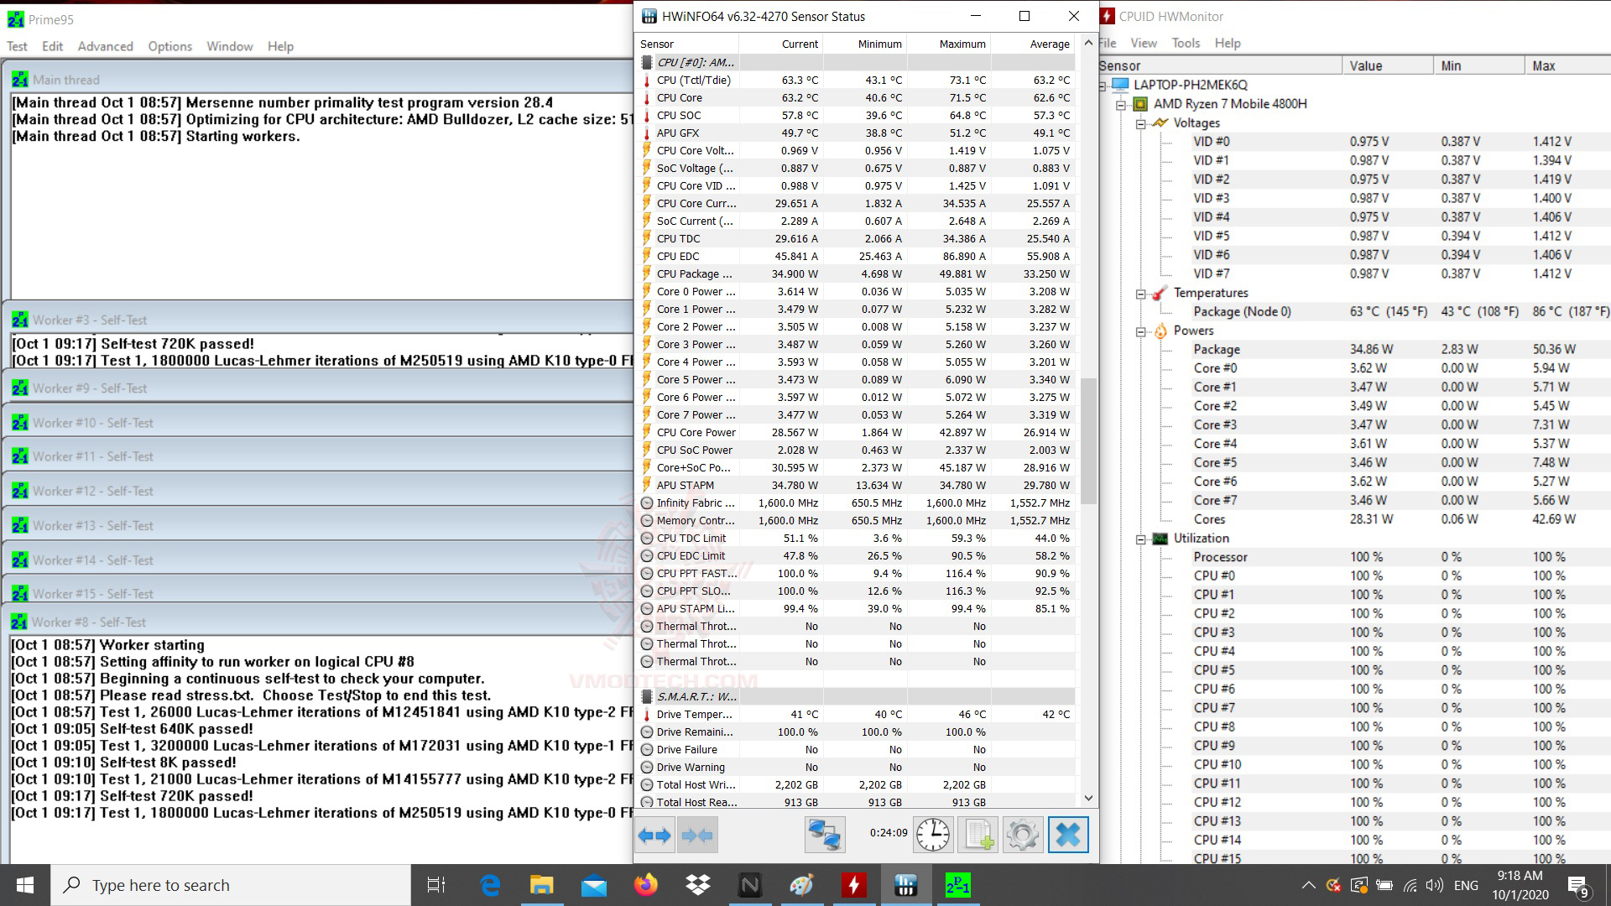
Task: Select the Worker #12 Self-Test window title
Action: (x=92, y=491)
